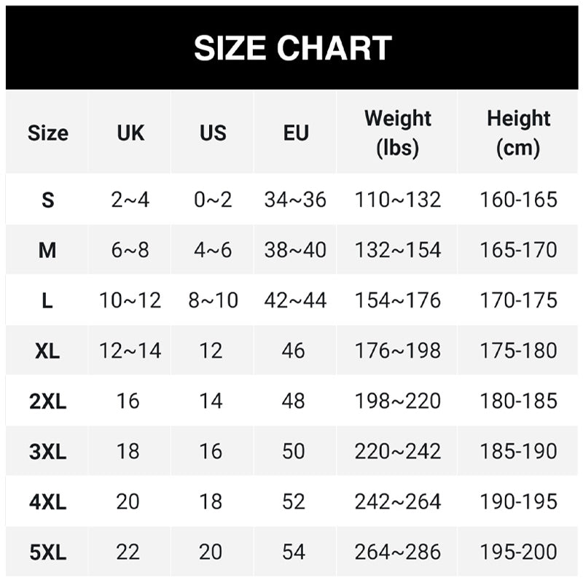
Task: Select the XL size row label
Action: coord(47,351)
